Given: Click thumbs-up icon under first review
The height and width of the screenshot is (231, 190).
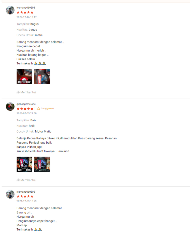Looking at the screenshot, I should (x=18, y=92).
